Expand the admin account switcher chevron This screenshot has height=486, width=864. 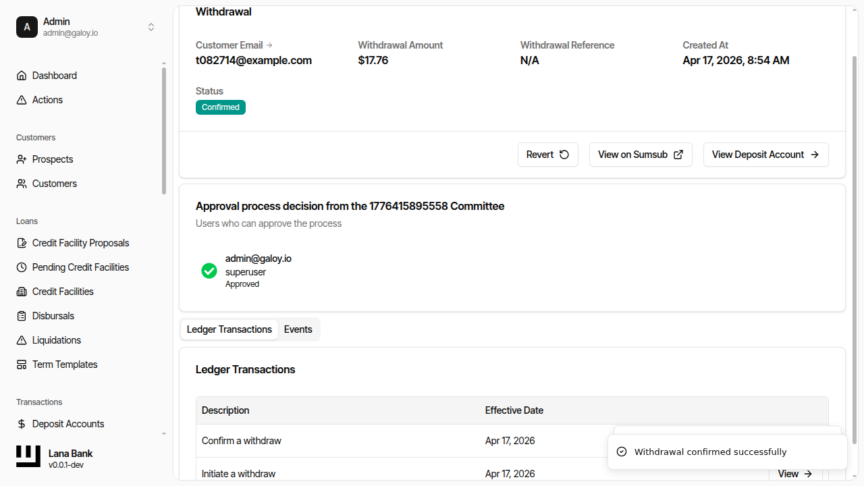point(151,27)
